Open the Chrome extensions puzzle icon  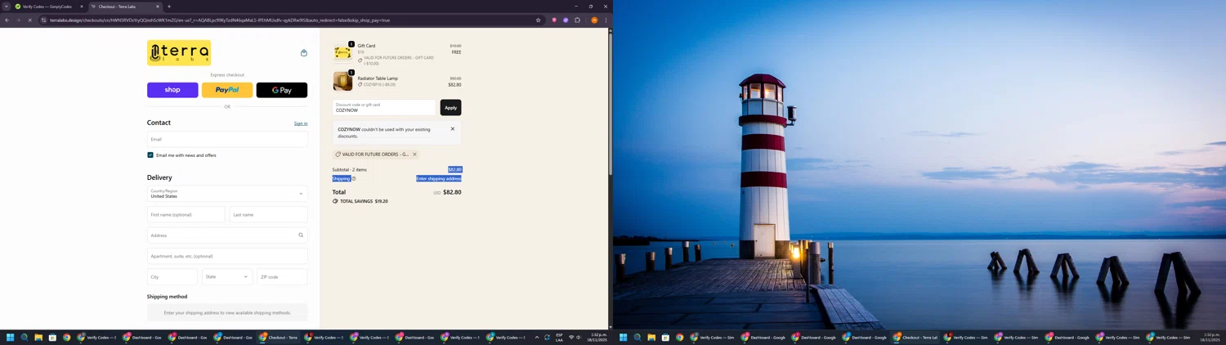(577, 20)
